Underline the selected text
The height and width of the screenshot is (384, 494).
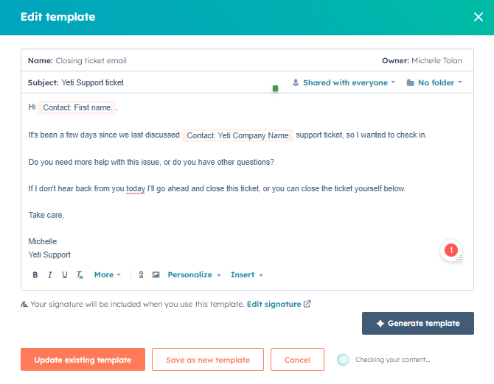[x=65, y=275]
